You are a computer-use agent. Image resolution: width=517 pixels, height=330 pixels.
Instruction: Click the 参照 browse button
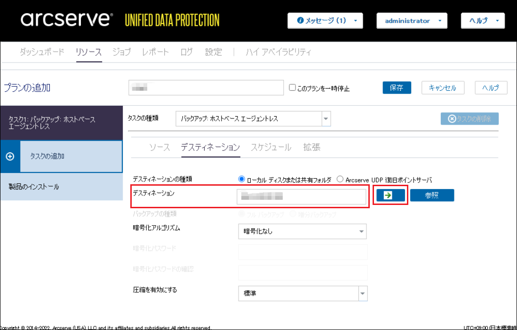point(432,196)
